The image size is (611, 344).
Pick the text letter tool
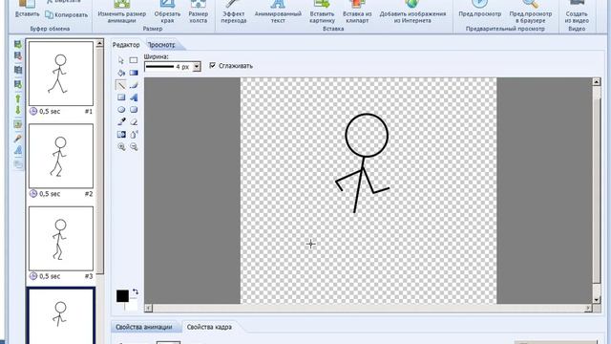[x=134, y=97]
